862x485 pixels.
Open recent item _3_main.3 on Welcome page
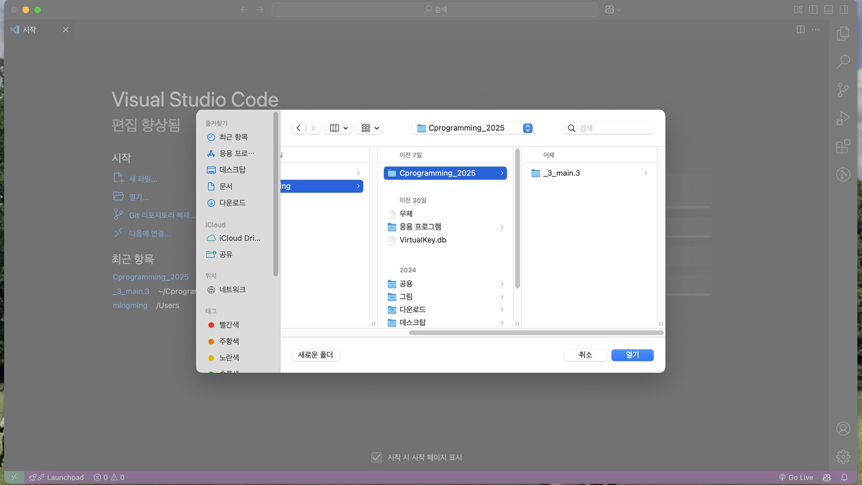coord(131,291)
